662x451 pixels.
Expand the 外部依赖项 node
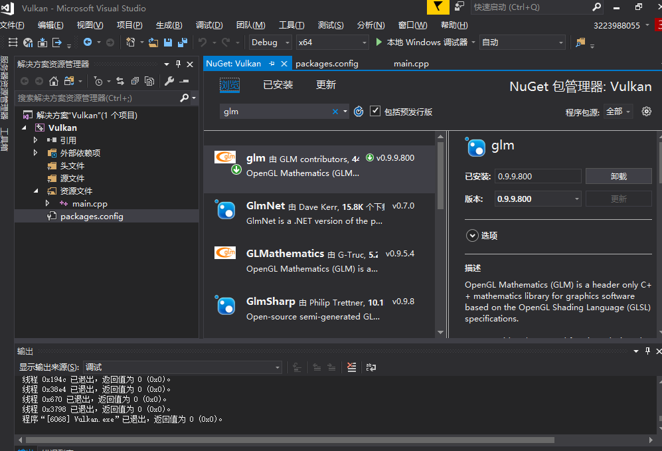35,153
